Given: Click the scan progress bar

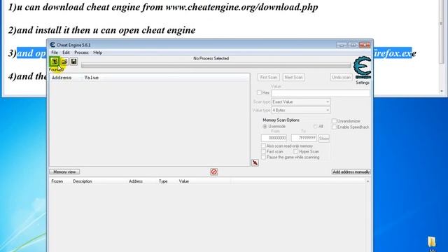Looking at the screenshot, I should pyautogui.click(x=216, y=65).
